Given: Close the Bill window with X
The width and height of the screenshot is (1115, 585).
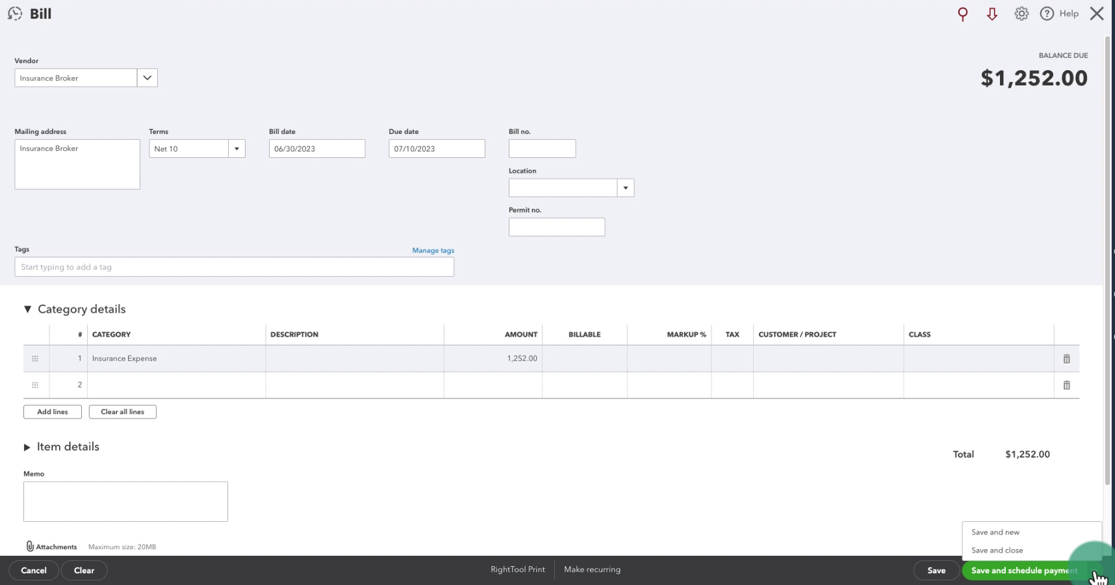Looking at the screenshot, I should pyautogui.click(x=1097, y=14).
